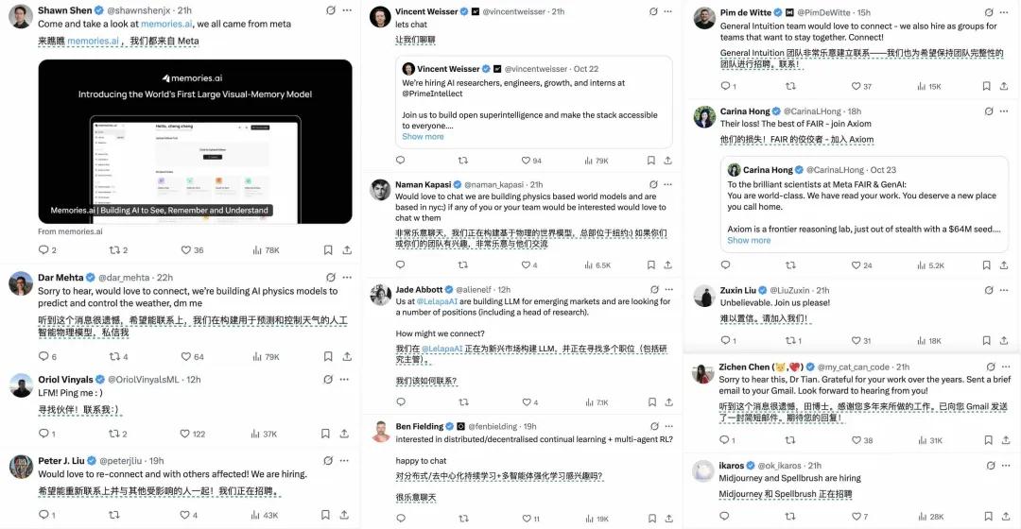Open more options on Naman Kapasi's tweet
Image resolution: width=1021 pixels, height=529 pixels.
[x=668, y=185]
